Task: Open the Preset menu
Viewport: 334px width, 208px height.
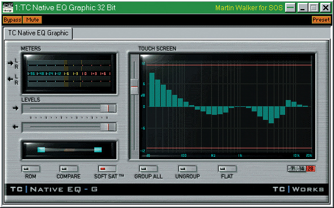Action: tap(322, 20)
